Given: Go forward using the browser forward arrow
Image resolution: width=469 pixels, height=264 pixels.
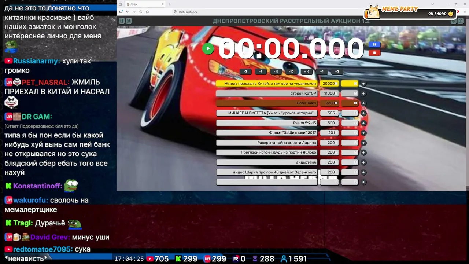Looking at the screenshot, I should tap(134, 12).
